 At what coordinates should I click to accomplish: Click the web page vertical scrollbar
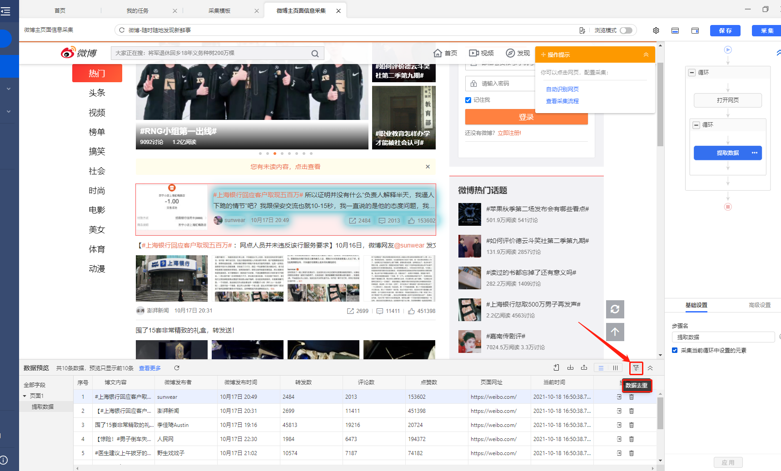click(x=660, y=104)
